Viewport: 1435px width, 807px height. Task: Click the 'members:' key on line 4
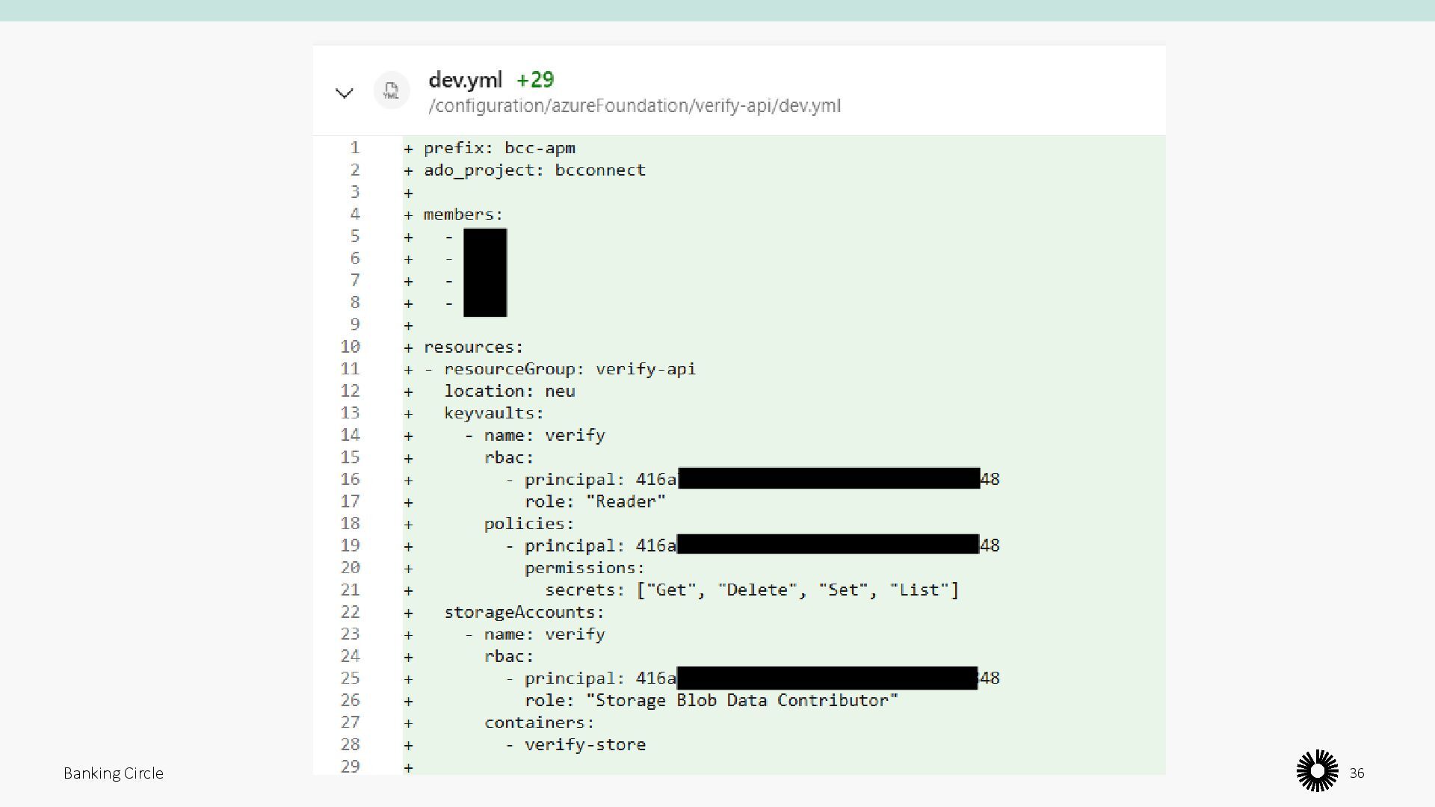click(463, 214)
